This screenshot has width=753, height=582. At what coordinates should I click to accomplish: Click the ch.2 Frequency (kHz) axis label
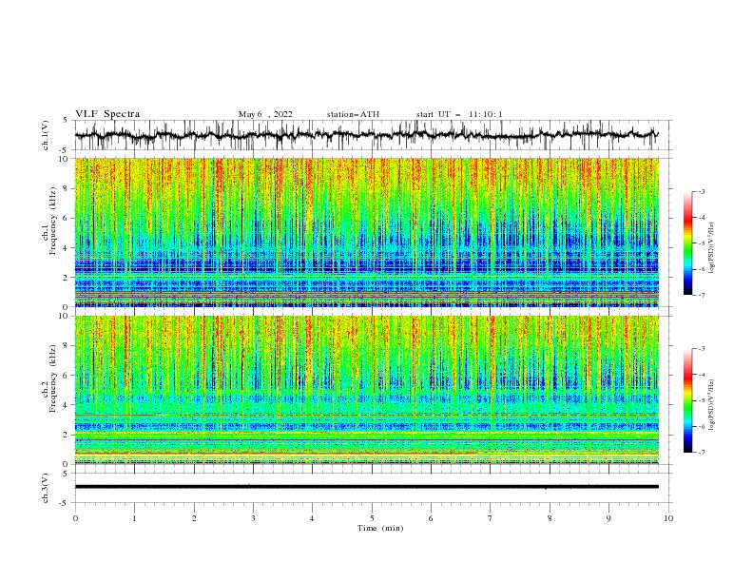tap(49, 378)
